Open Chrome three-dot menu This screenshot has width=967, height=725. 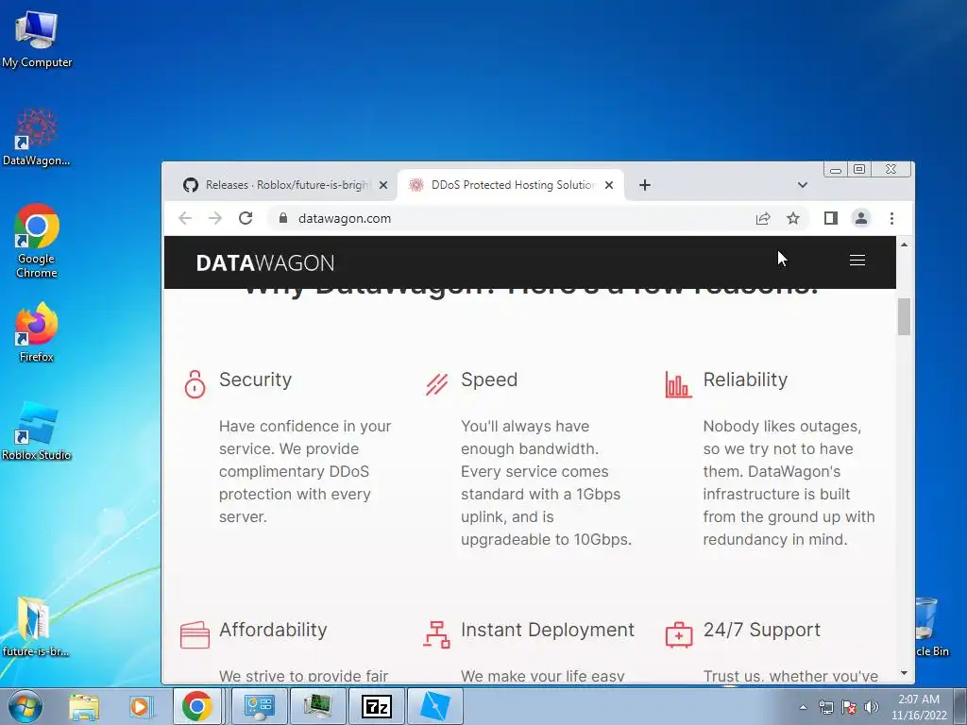[x=891, y=218]
